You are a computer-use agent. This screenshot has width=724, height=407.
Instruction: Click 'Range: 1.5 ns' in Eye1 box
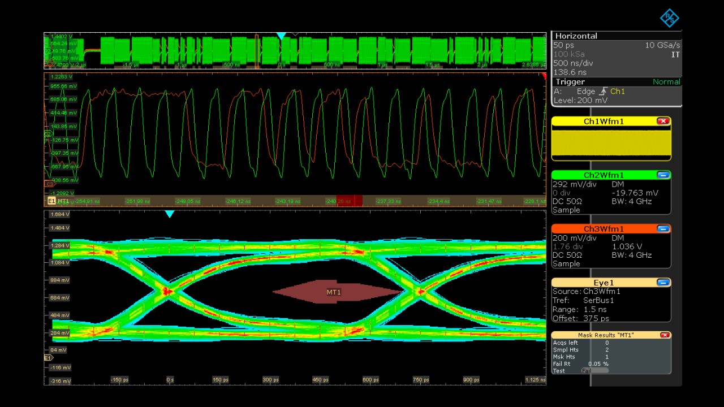point(580,309)
